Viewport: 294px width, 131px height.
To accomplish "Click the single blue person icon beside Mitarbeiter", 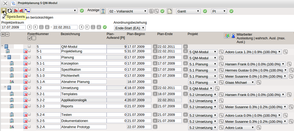I will coord(233,36).
